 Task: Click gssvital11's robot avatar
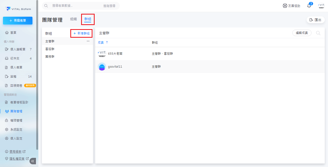[102, 67]
